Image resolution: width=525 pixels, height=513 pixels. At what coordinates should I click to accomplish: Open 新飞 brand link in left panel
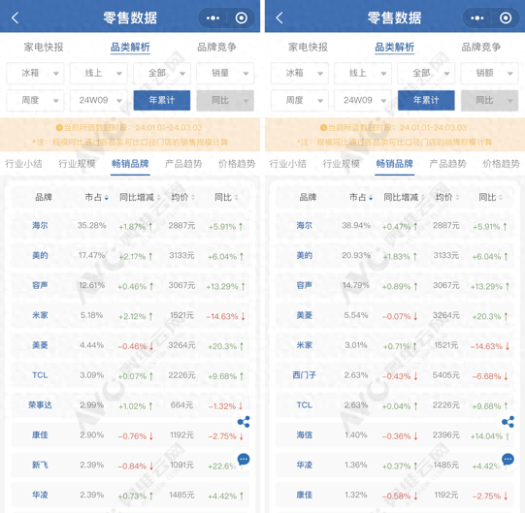(40, 465)
